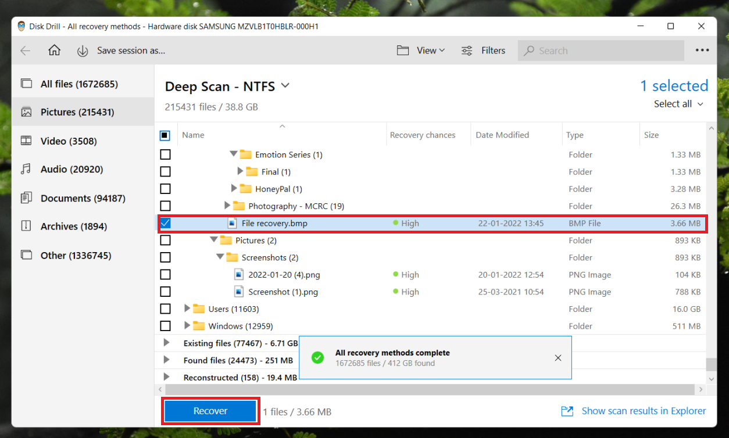Click the back arrow navigation icon

pos(25,51)
